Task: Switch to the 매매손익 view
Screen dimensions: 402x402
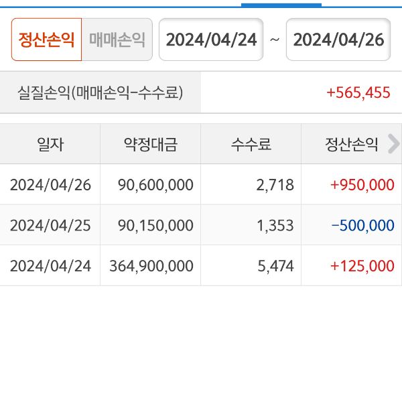Action: click(117, 40)
